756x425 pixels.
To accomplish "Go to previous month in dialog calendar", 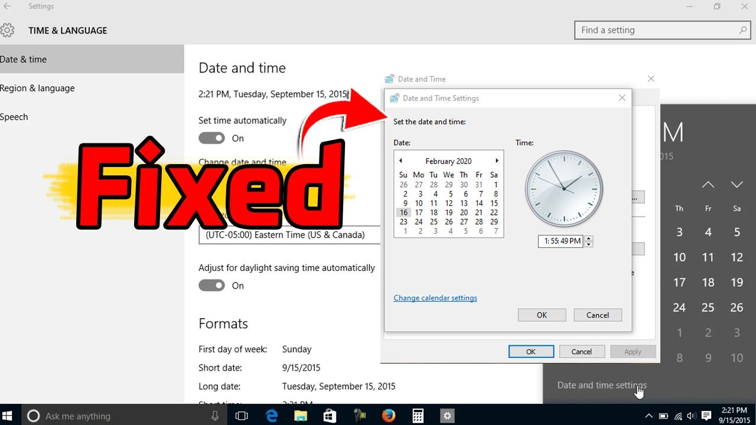I will (x=400, y=161).
